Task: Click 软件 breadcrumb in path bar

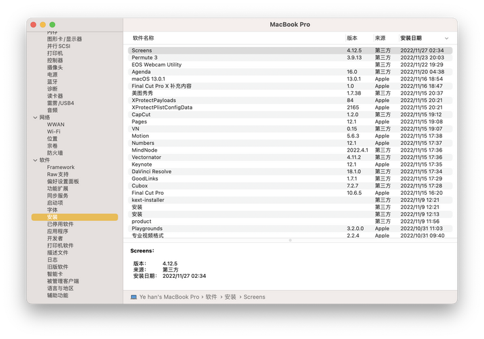Action: tap(212, 297)
